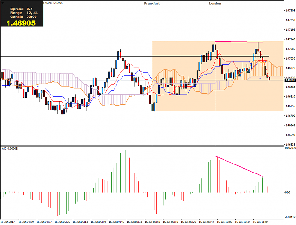The height and width of the screenshot is (225, 296).
Task: Click the Spread 0.4 readout
Action: pos(21,9)
